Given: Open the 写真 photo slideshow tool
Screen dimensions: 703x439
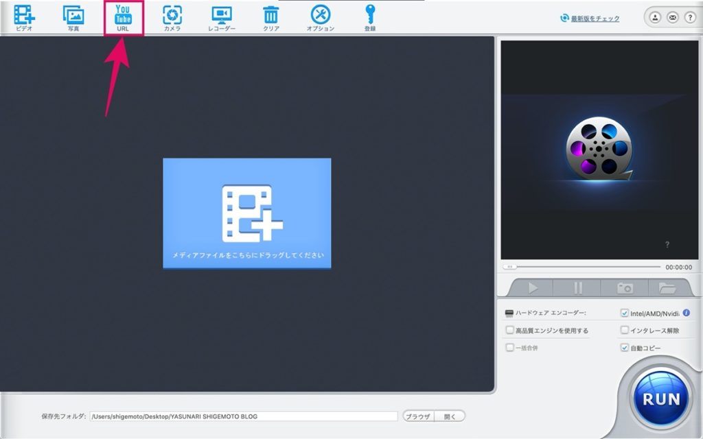Looking at the screenshot, I should pyautogui.click(x=73, y=17).
